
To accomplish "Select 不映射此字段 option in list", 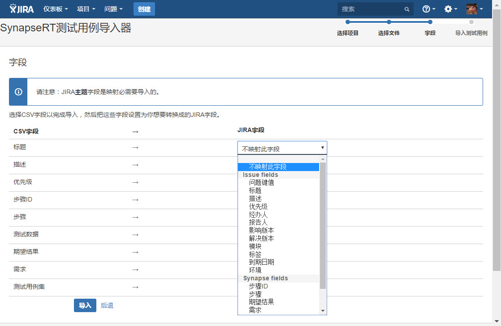I will 278,167.
